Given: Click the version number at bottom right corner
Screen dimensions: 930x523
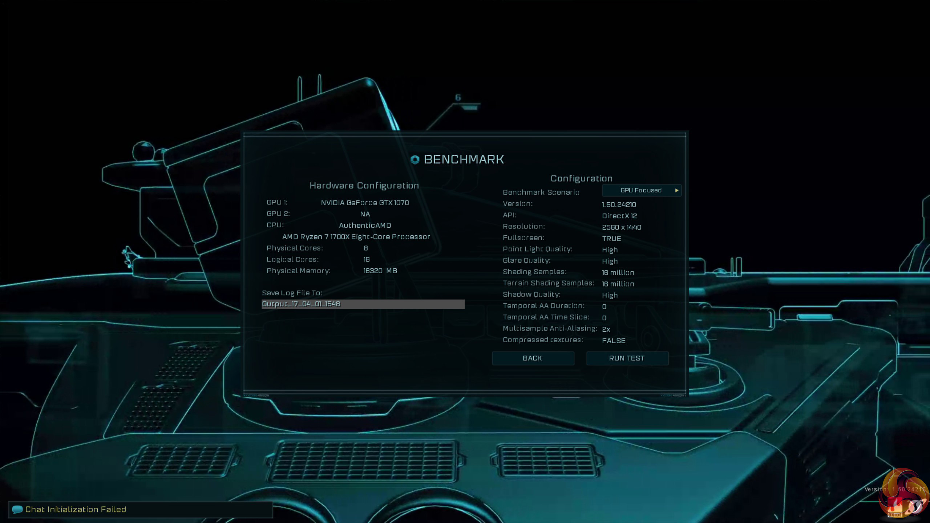Looking at the screenshot, I should (908, 489).
